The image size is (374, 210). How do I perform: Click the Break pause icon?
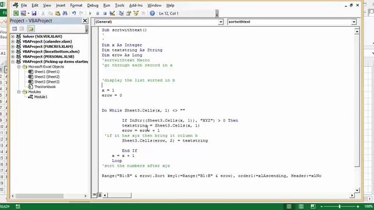[x=98, y=13]
